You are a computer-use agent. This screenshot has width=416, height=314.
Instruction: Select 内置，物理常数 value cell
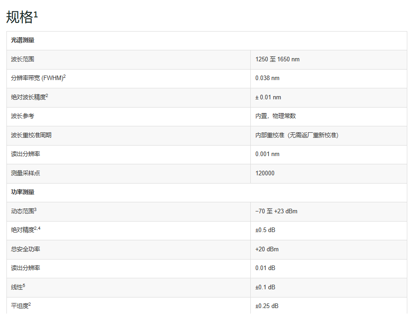coord(329,117)
